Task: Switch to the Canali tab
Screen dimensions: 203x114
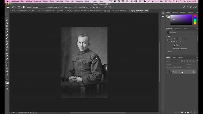Action: pyautogui.click(x=174, y=57)
